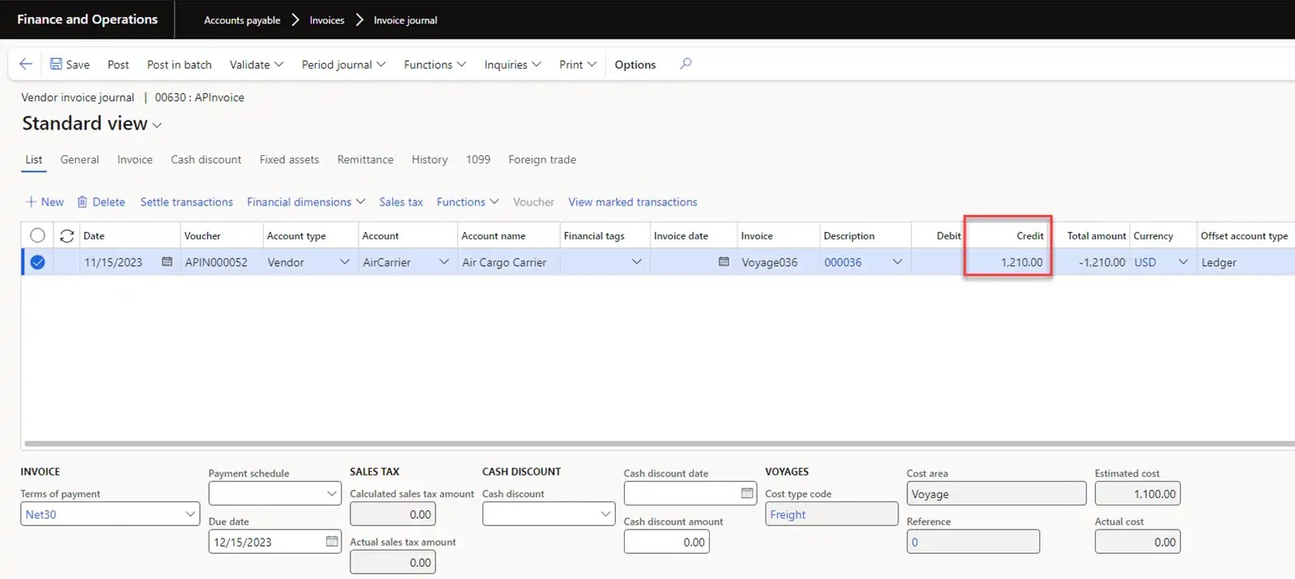Toggle the selected row checkmark
This screenshot has width=1295, height=579.
(37, 262)
